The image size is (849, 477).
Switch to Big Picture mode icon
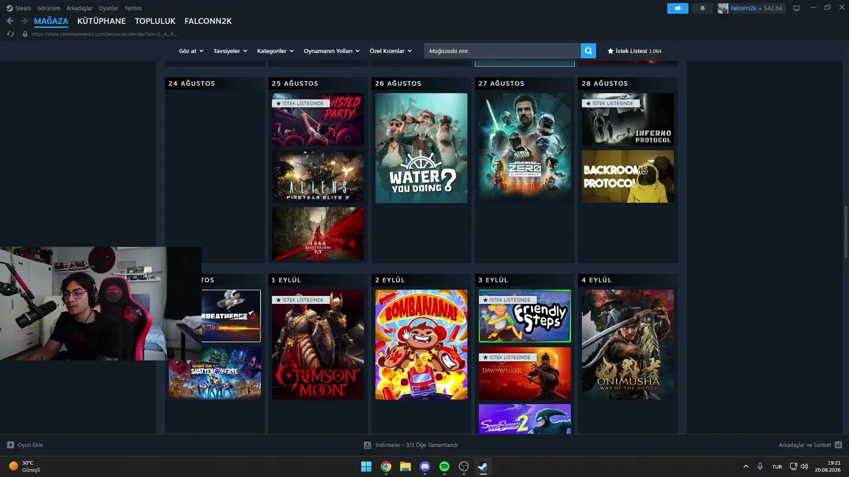point(797,8)
